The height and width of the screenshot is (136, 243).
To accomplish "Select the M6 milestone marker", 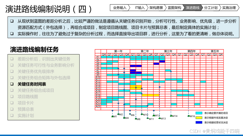I will (x=130, y=114).
